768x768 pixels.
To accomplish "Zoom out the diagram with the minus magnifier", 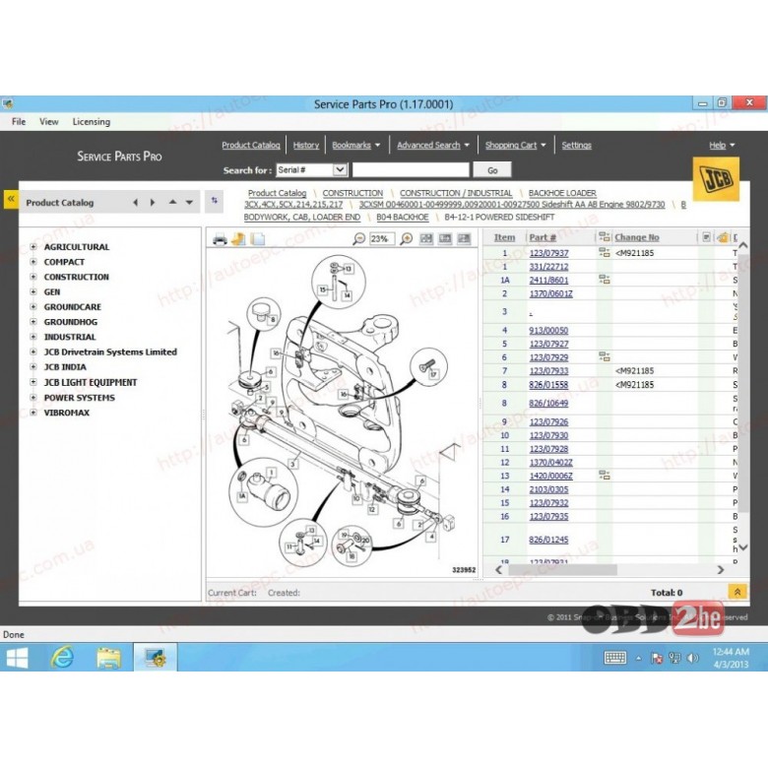I will tap(359, 238).
